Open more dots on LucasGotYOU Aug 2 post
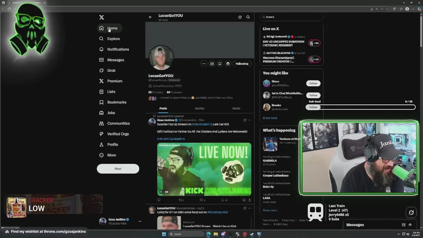This screenshot has width=423, height=238. coord(250,208)
